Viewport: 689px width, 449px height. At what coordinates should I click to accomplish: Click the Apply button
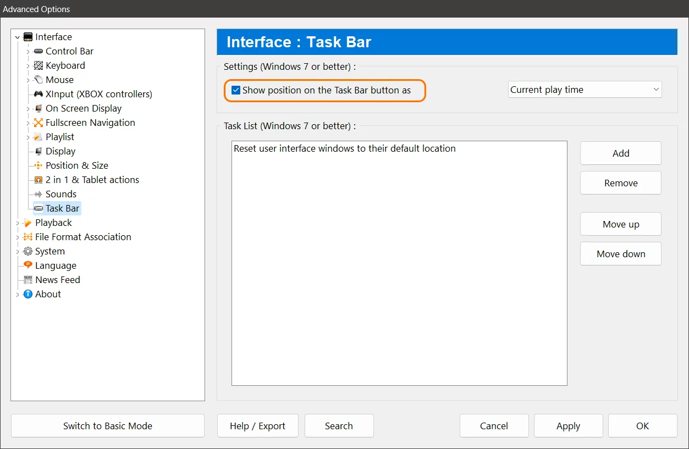(x=568, y=426)
